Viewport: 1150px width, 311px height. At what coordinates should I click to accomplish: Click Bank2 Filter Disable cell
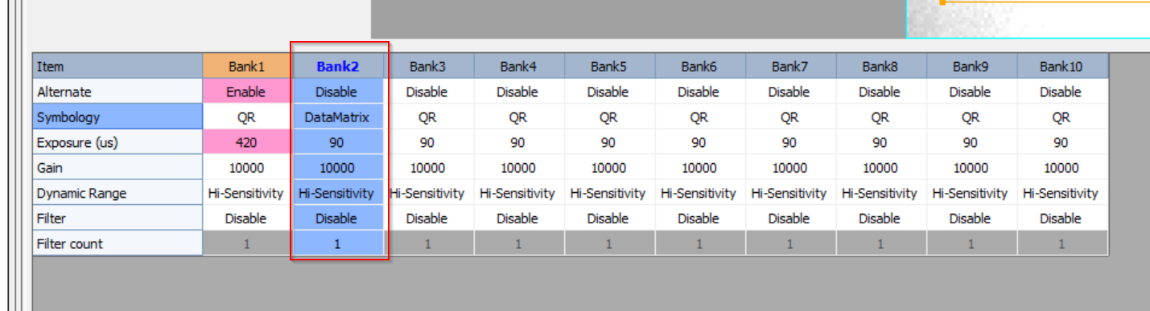[x=337, y=218]
